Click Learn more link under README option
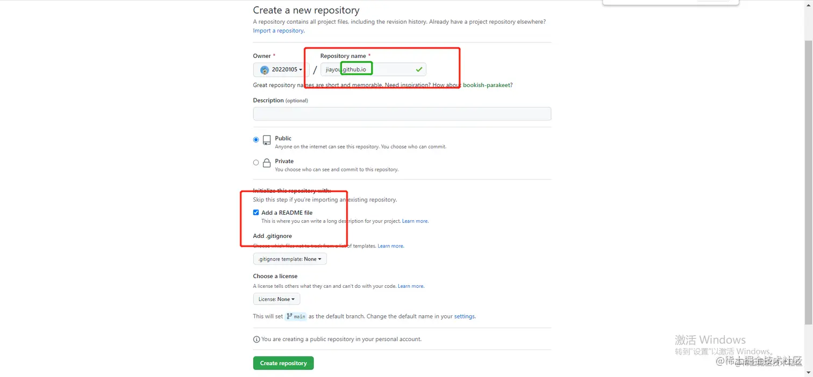Image resolution: width=813 pixels, height=377 pixels. tap(415, 221)
